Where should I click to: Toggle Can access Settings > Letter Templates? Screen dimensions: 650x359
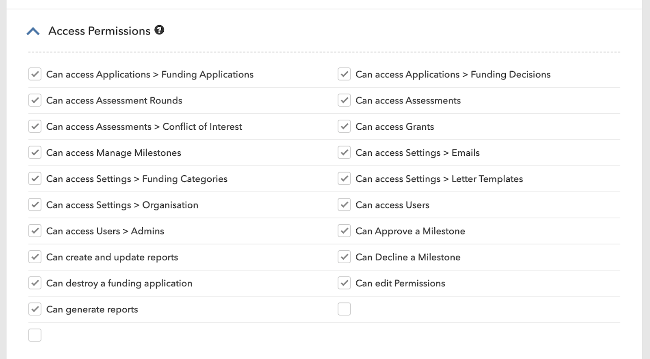tap(344, 178)
